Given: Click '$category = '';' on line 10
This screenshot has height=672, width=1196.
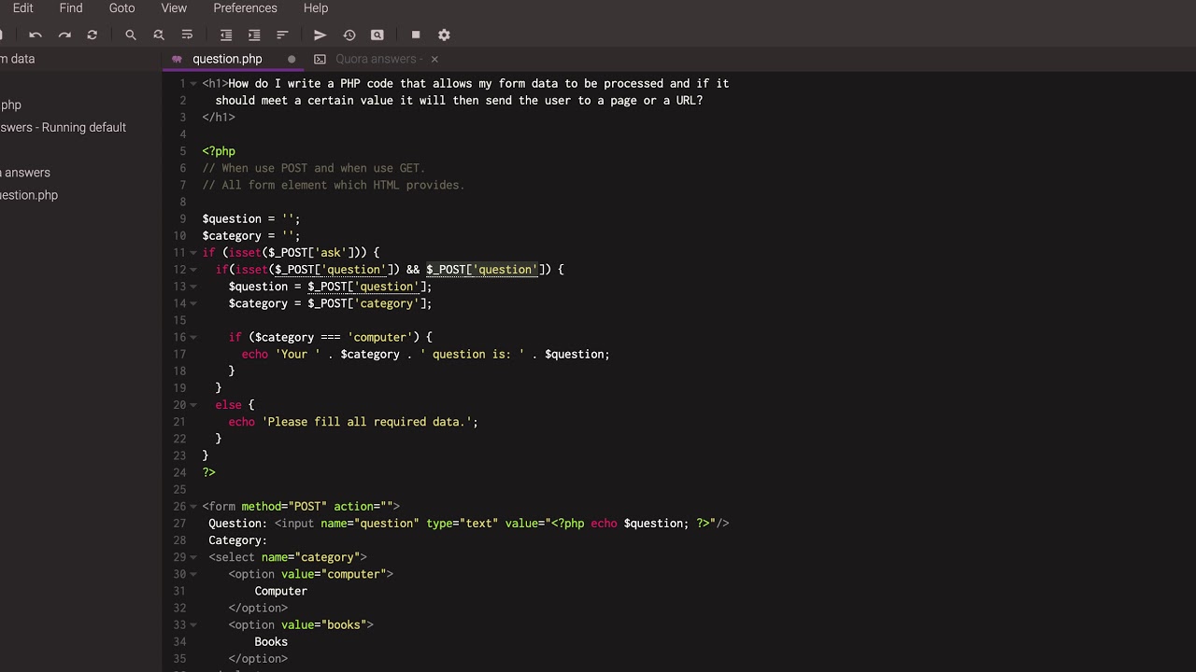Looking at the screenshot, I should 251,235.
